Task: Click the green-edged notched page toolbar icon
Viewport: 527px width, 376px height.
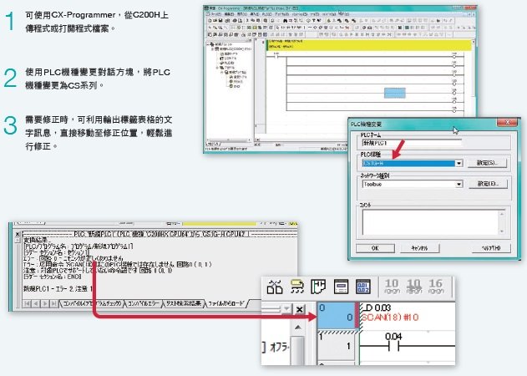Action: pyautogui.click(x=318, y=287)
